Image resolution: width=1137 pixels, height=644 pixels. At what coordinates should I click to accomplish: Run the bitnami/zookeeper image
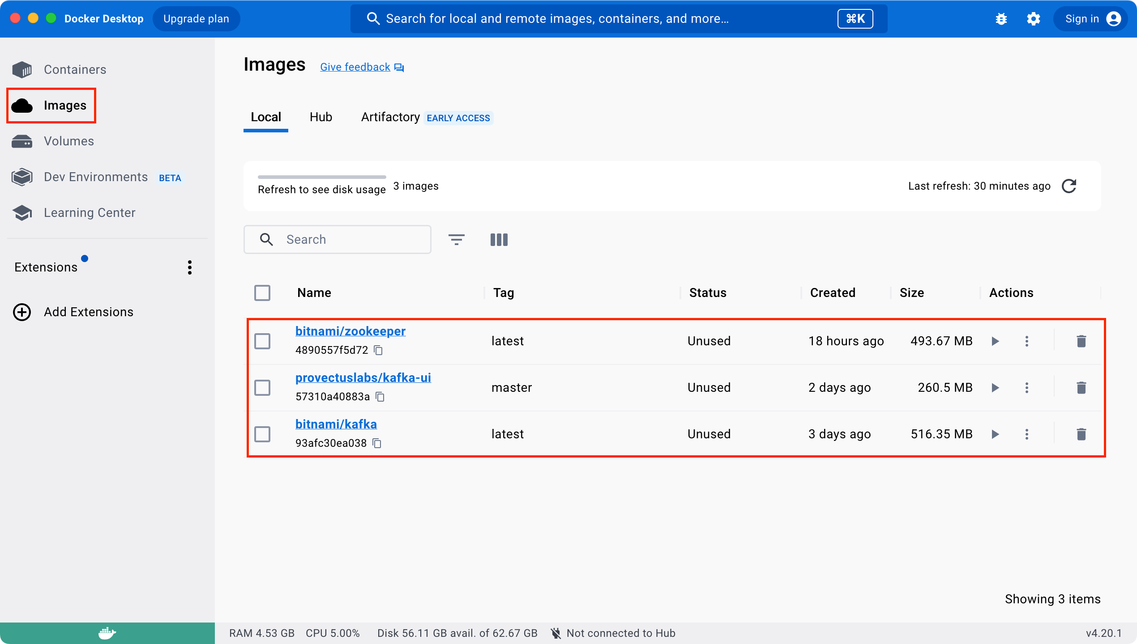995,341
